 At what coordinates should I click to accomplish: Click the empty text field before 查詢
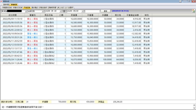point(92,11)
